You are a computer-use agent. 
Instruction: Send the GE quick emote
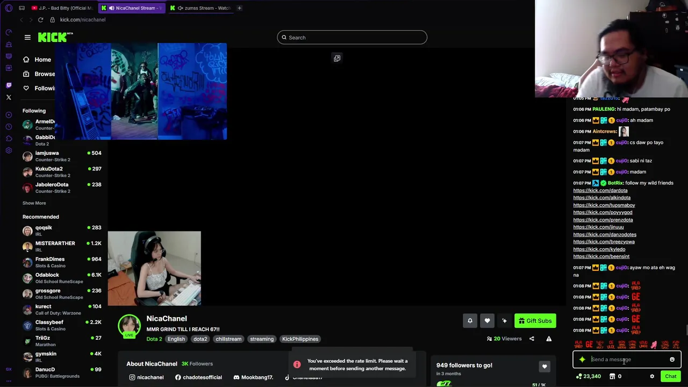pos(589,345)
